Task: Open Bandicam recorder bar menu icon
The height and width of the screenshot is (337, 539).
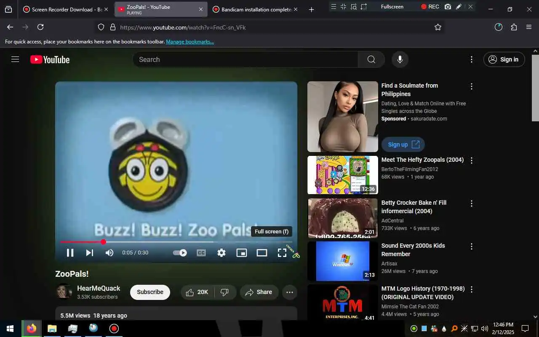Action: pos(334,6)
